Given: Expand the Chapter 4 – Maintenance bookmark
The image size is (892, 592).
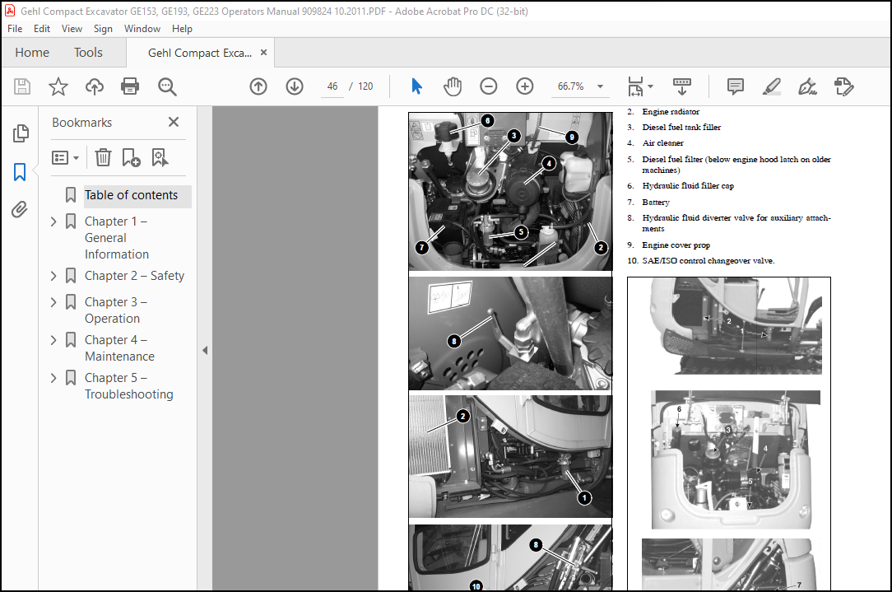Looking at the screenshot, I should 53,340.
